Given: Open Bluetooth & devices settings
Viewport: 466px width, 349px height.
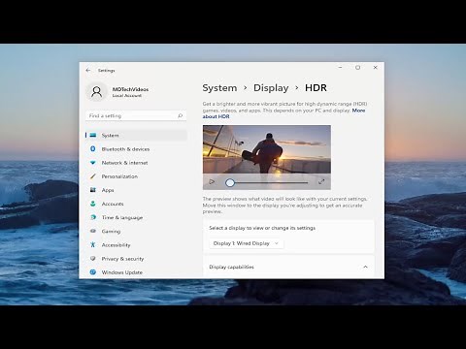Looking at the screenshot, I should point(136,149).
